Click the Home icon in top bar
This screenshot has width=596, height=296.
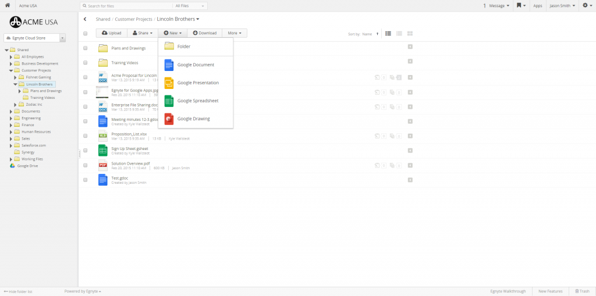pos(7,5)
